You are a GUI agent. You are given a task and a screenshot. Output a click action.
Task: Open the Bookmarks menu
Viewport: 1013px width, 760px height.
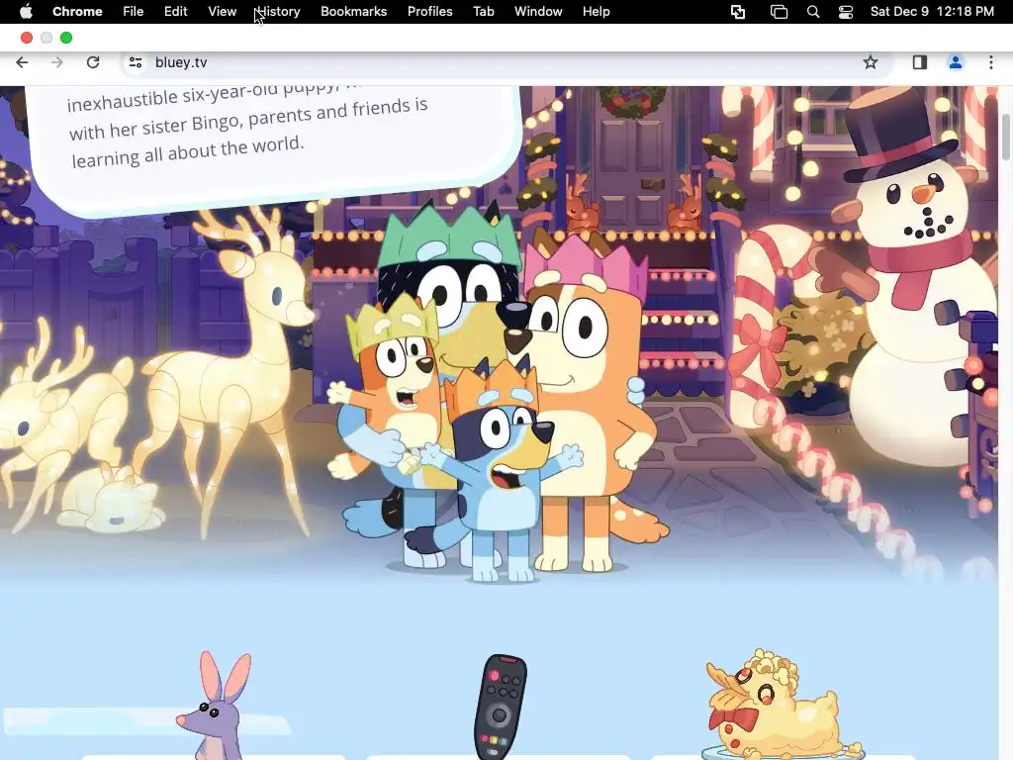pyautogui.click(x=353, y=12)
